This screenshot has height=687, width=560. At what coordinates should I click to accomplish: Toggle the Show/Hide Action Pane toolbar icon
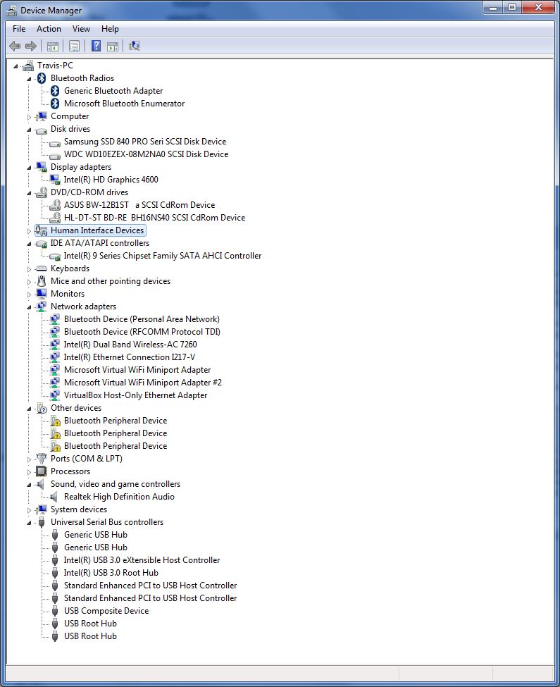click(113, 46)
